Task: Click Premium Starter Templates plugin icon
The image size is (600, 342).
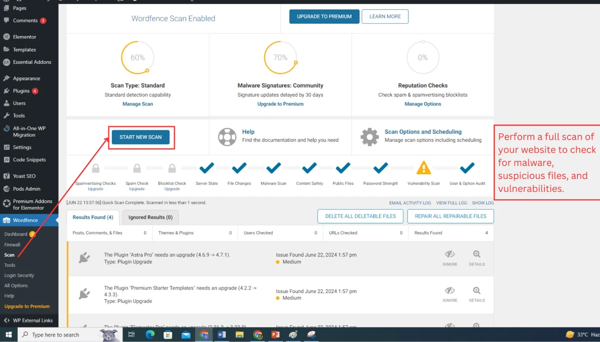Action: tap(84, 294)
